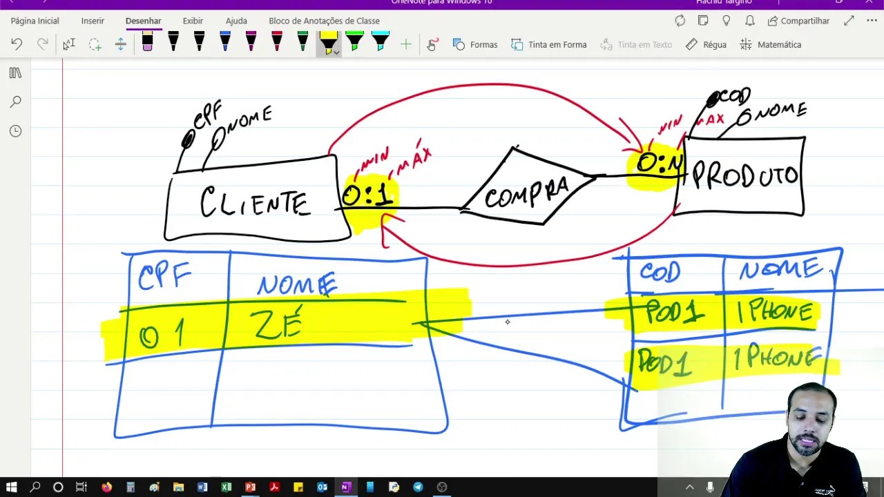This screenshot has height=497, width=884.
Task: Open the Página Inicial tab
Action: 35,21
